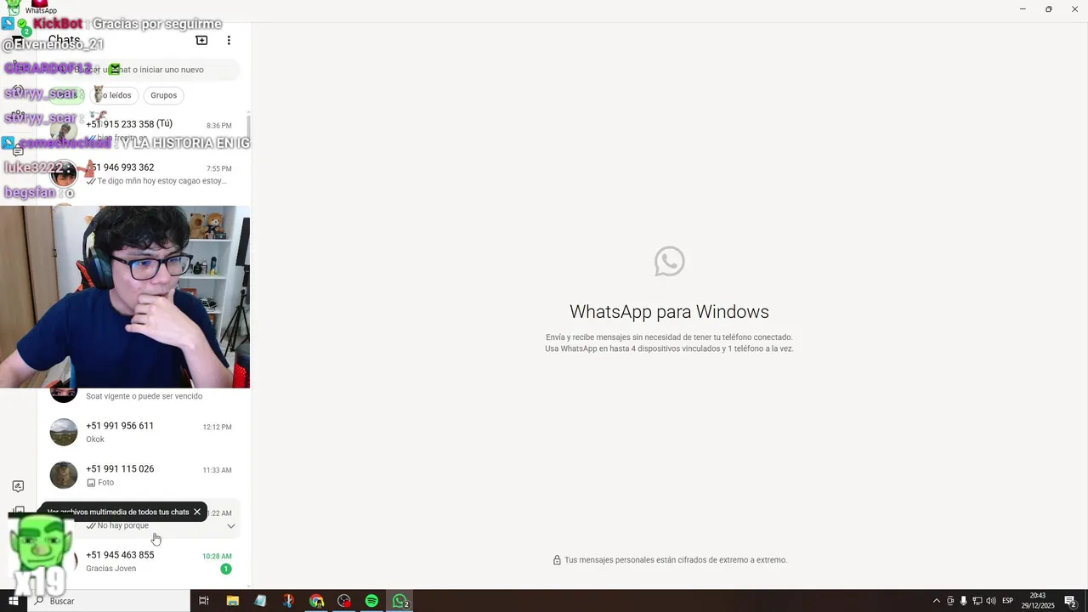Switch the ESP input language

pos(1008,601)
